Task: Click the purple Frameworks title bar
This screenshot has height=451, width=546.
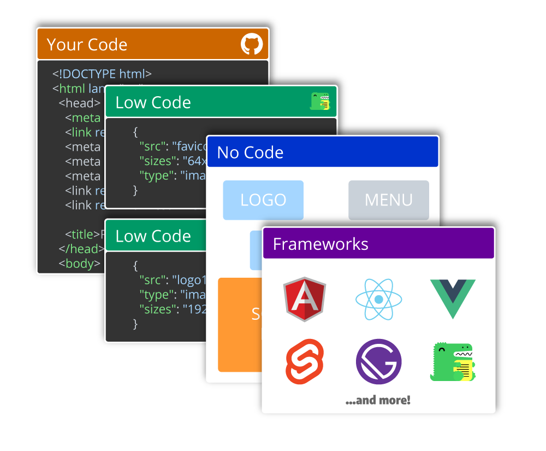Action: coord(378,244)
